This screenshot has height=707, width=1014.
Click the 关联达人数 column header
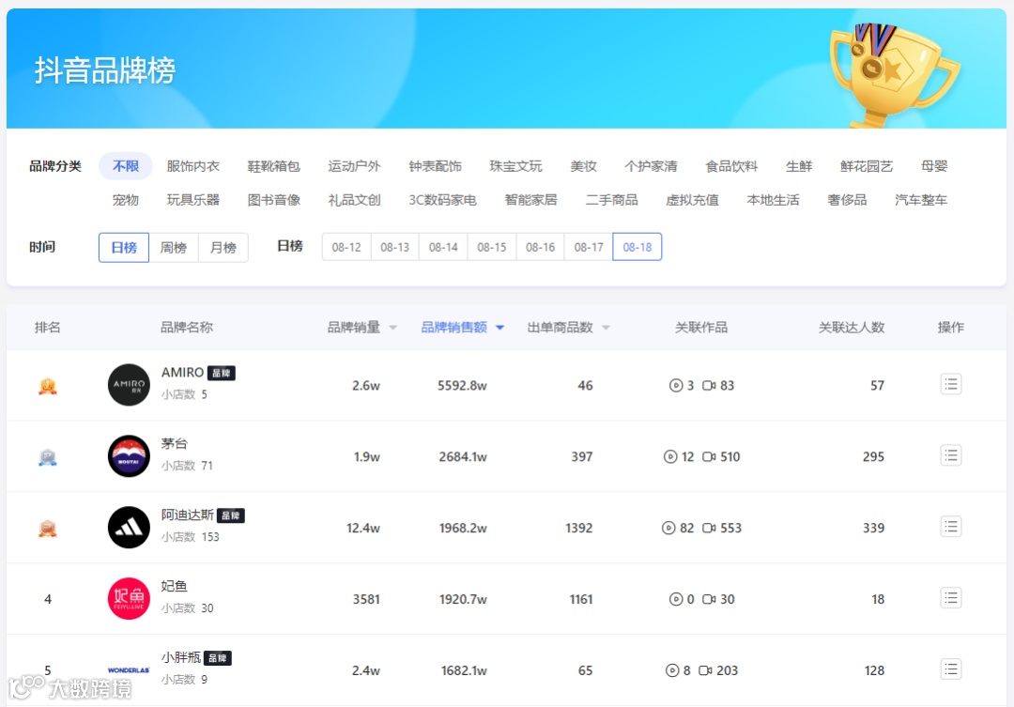click(851, 328)
